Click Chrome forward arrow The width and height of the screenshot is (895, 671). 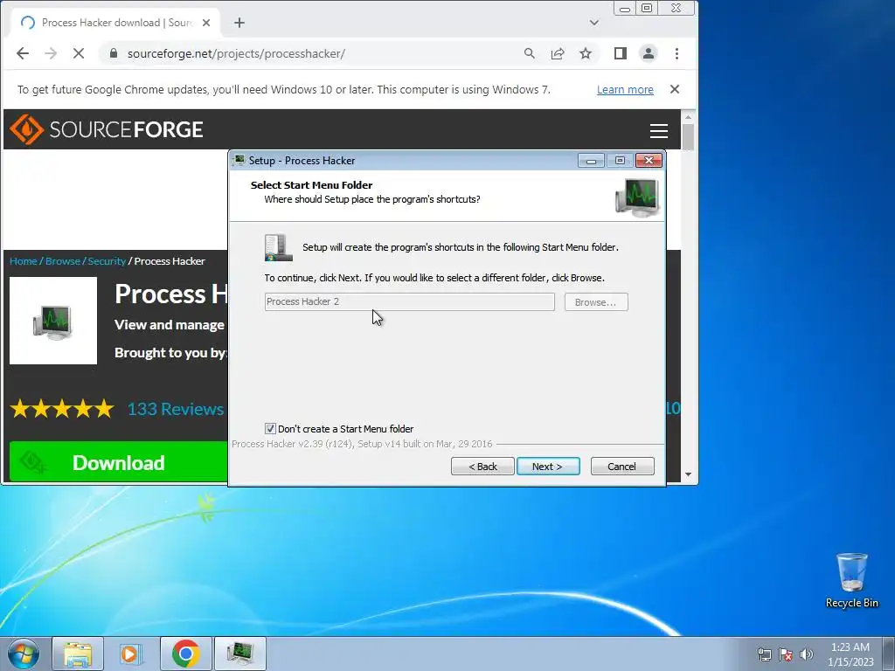pos(51,53)
